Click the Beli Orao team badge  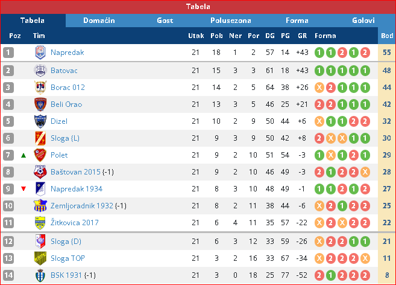[40, 104]
